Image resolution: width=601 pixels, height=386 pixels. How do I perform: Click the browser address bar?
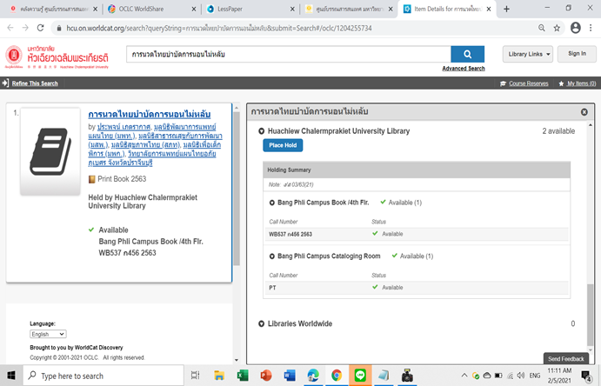point(295,28)
